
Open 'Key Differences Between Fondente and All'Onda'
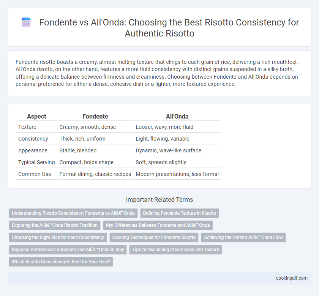[x=158, y=225]
